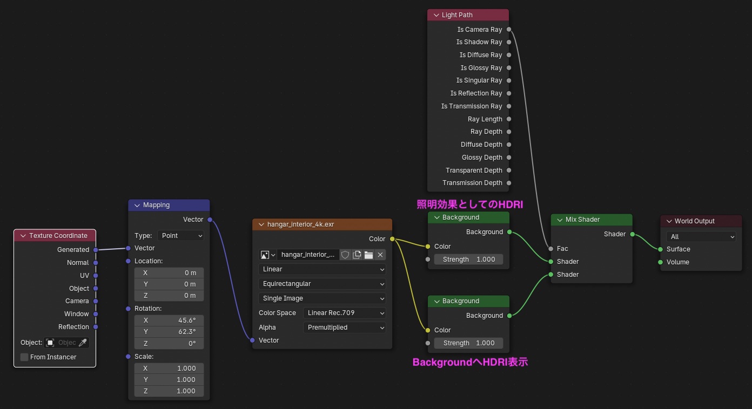The height and width of the screenshot is (409, 752).
Task: Open the Color Space Linear Rec.709 dropdown
Action: 345,313
